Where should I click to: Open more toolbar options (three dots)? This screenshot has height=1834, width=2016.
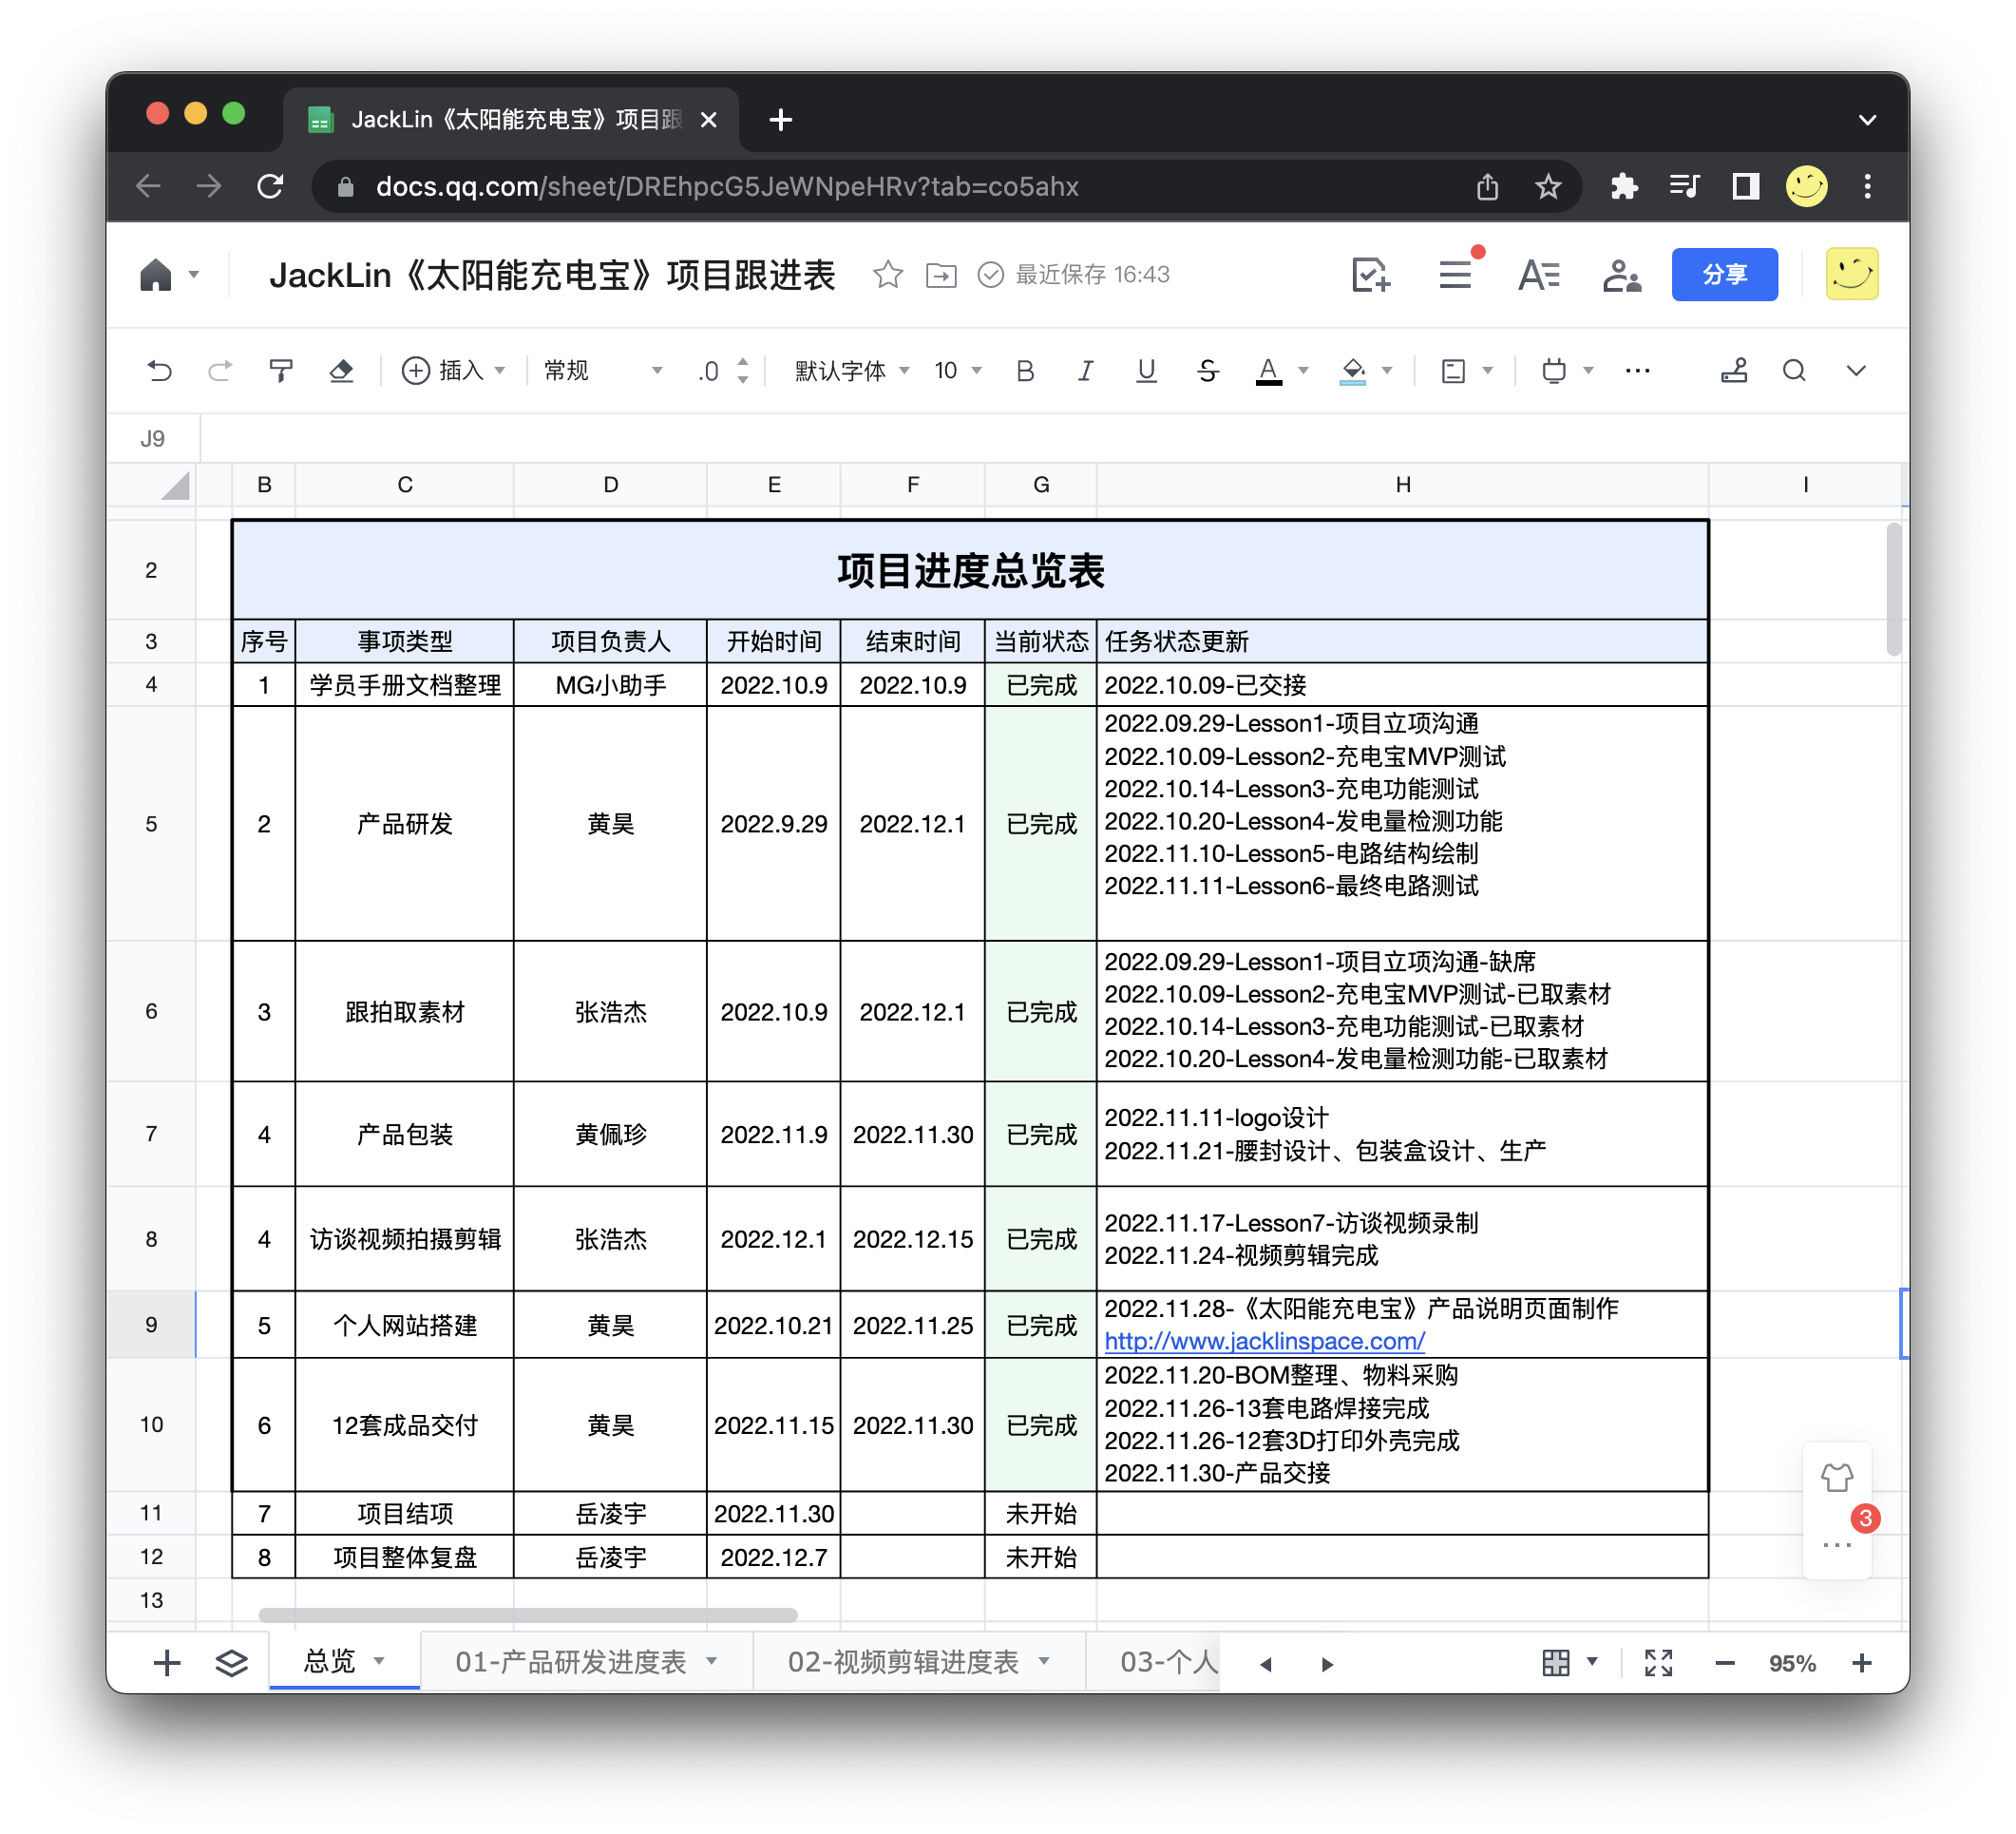pos(1637,371)
